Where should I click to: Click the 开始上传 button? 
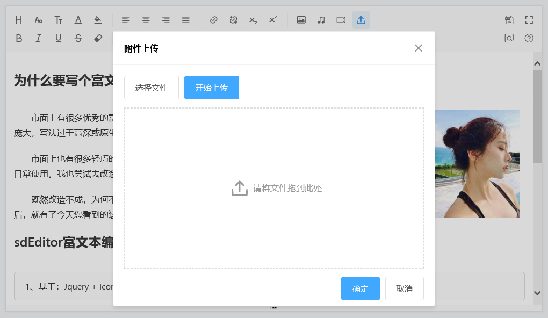(211, 88)
